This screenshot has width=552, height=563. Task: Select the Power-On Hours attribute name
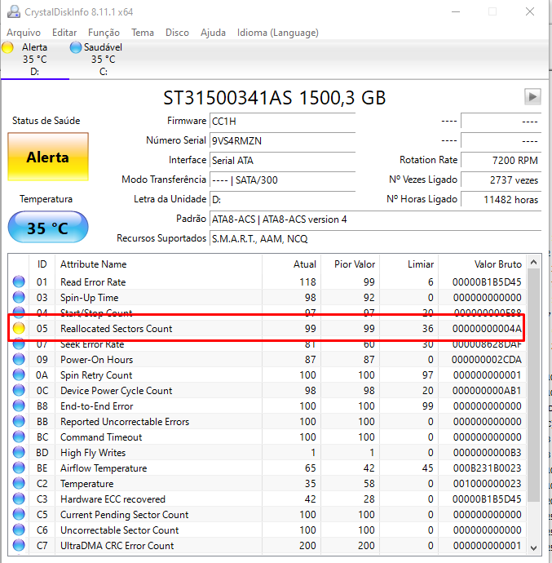(x=96, y=360)
